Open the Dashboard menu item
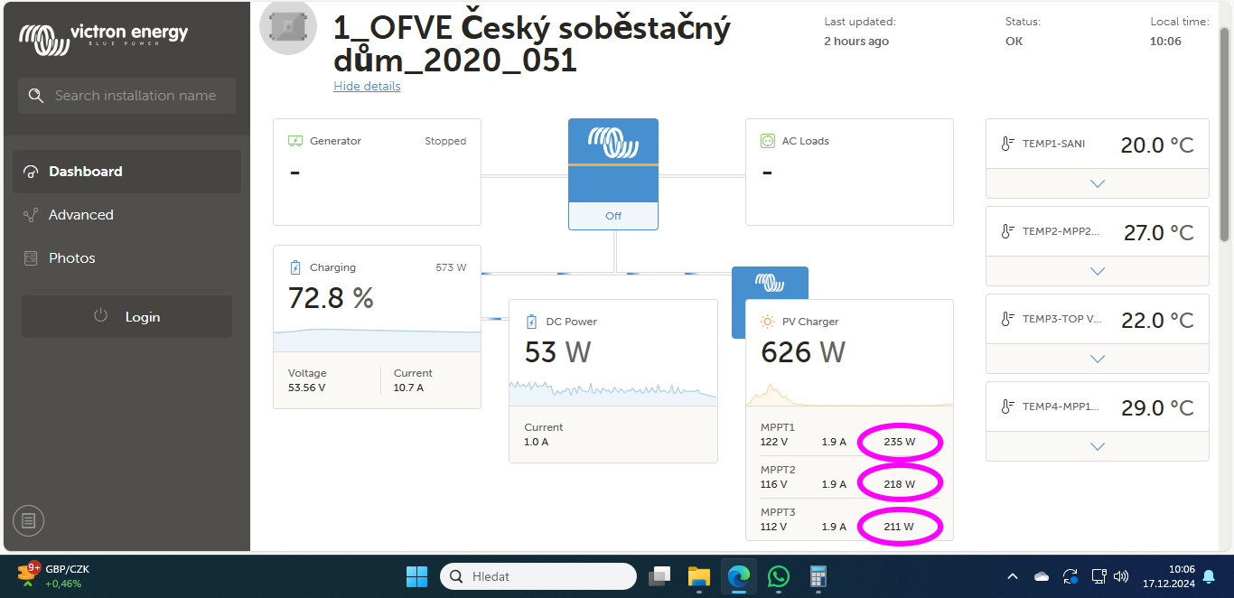 point(126,172)
